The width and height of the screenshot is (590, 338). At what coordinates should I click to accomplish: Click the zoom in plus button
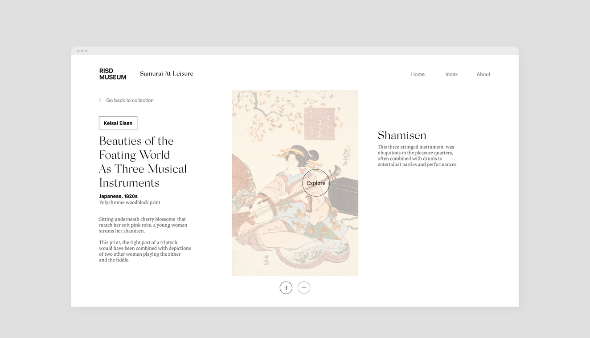coord(286,288)
